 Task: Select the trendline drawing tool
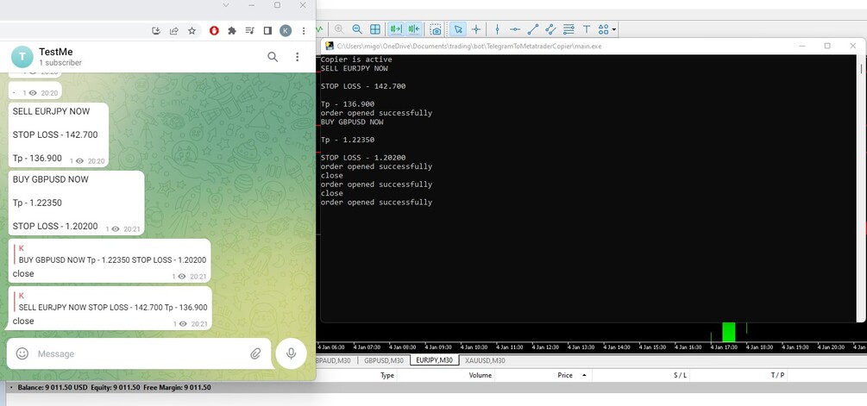pos(533,29)
